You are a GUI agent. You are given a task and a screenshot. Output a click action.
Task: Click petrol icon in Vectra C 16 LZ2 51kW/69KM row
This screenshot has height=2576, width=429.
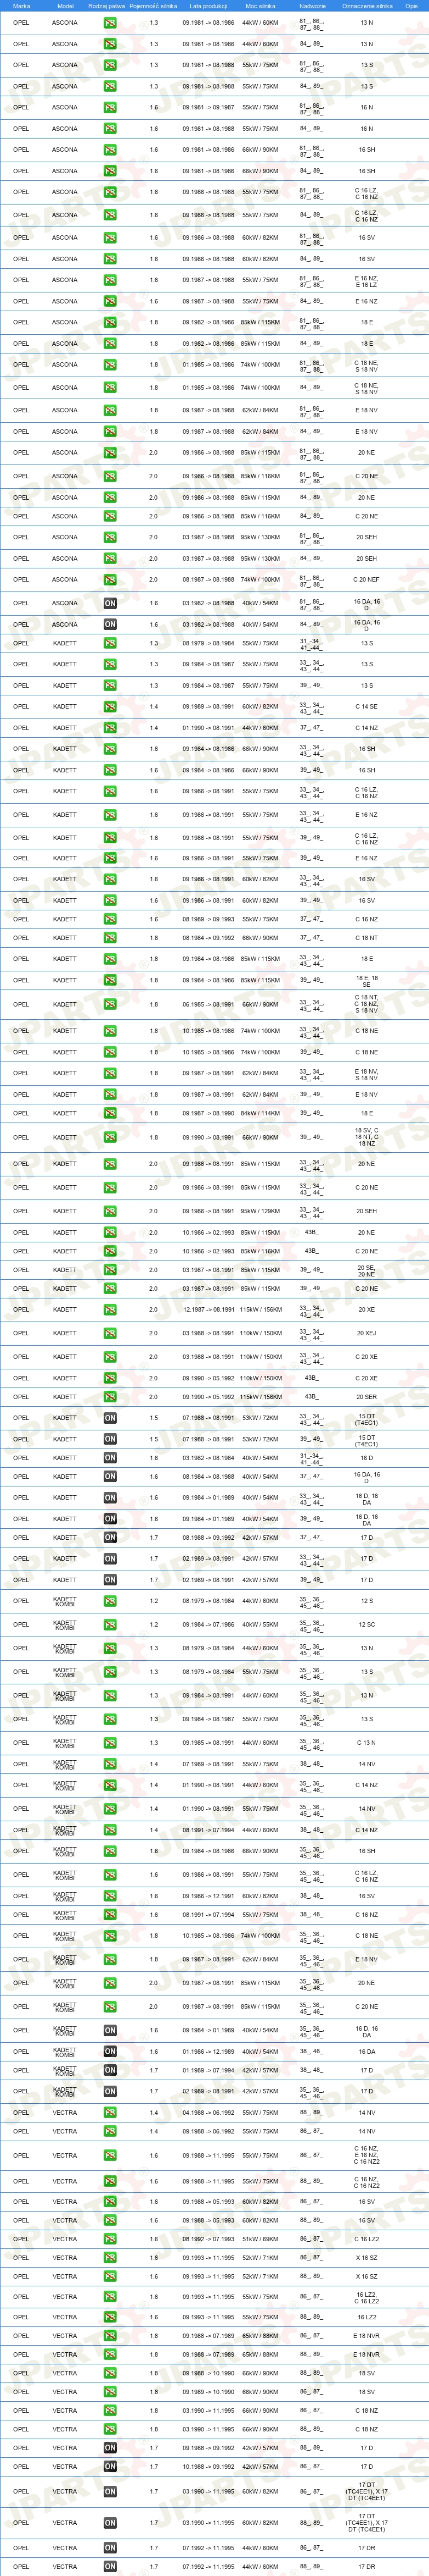(x=110, y=2239)
